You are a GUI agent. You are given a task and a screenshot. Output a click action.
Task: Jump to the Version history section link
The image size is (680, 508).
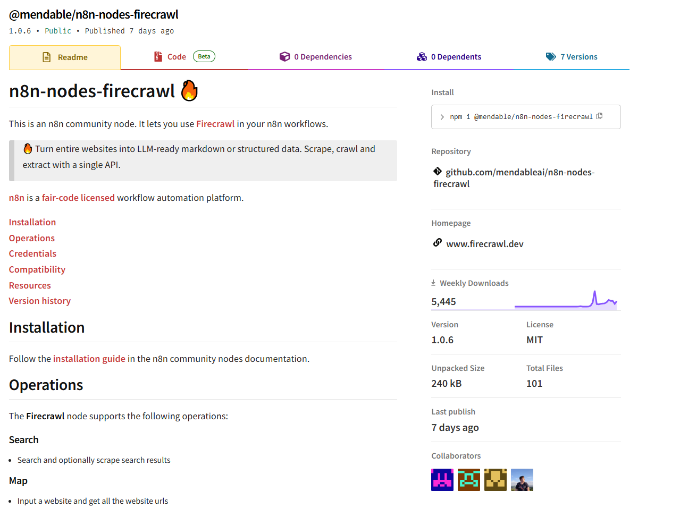click(x=40, y=301)
